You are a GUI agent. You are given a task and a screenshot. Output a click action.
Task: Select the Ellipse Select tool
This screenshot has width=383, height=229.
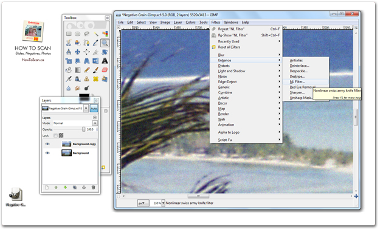78,33
